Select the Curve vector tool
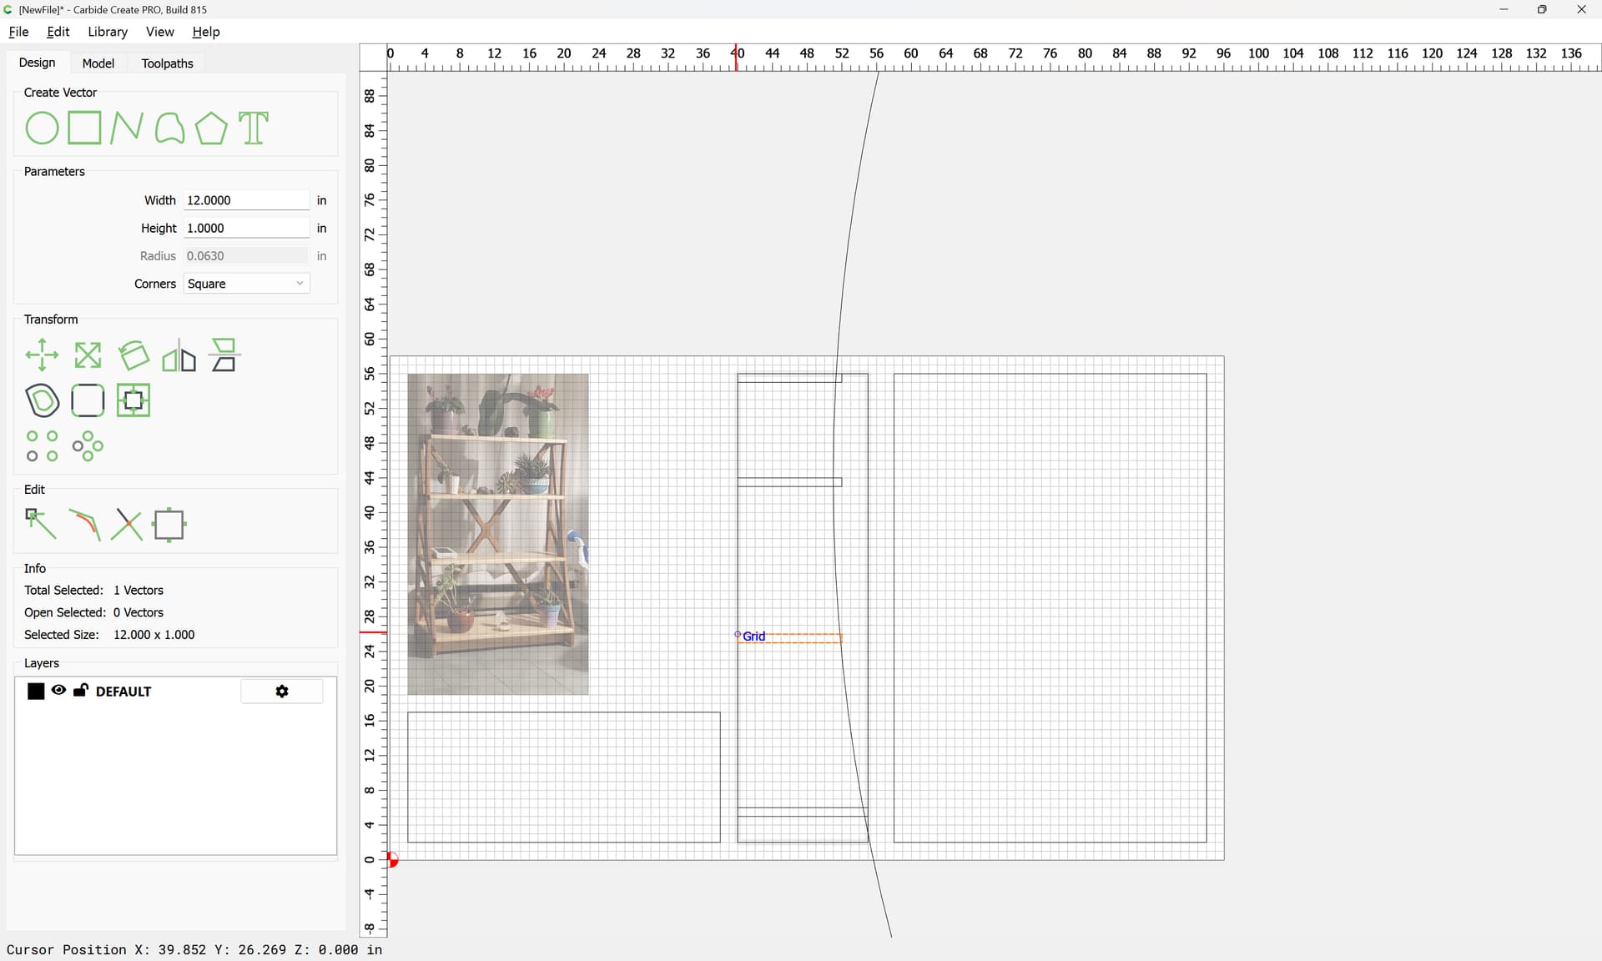The width and height of the screenshot is (1602, 961). click(x=169, y=128)
